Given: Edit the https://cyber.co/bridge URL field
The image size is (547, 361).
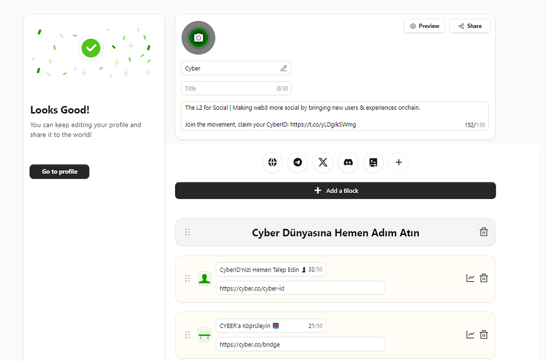Looking at the screenshot, I should (300, 344).
